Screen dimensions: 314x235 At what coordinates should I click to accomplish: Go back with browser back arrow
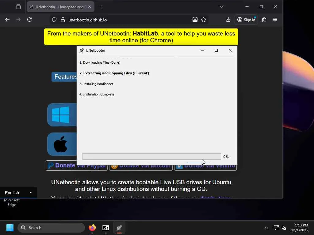click(x=7, y=20)
